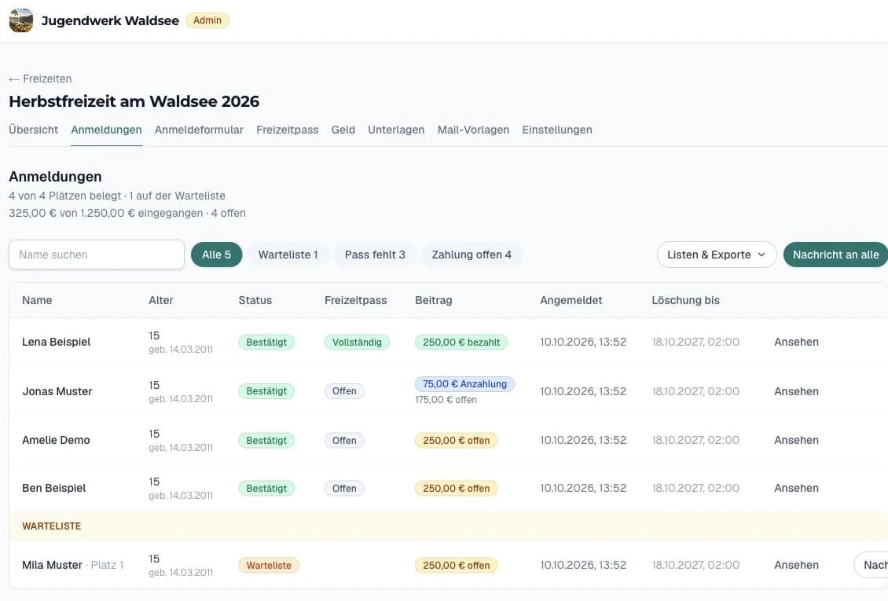Switch to the Anmeldeformular tab

point(199,130)
